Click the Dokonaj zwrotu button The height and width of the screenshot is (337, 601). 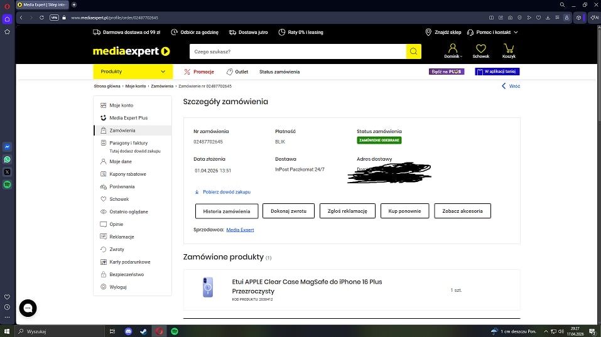click(289, 211)
